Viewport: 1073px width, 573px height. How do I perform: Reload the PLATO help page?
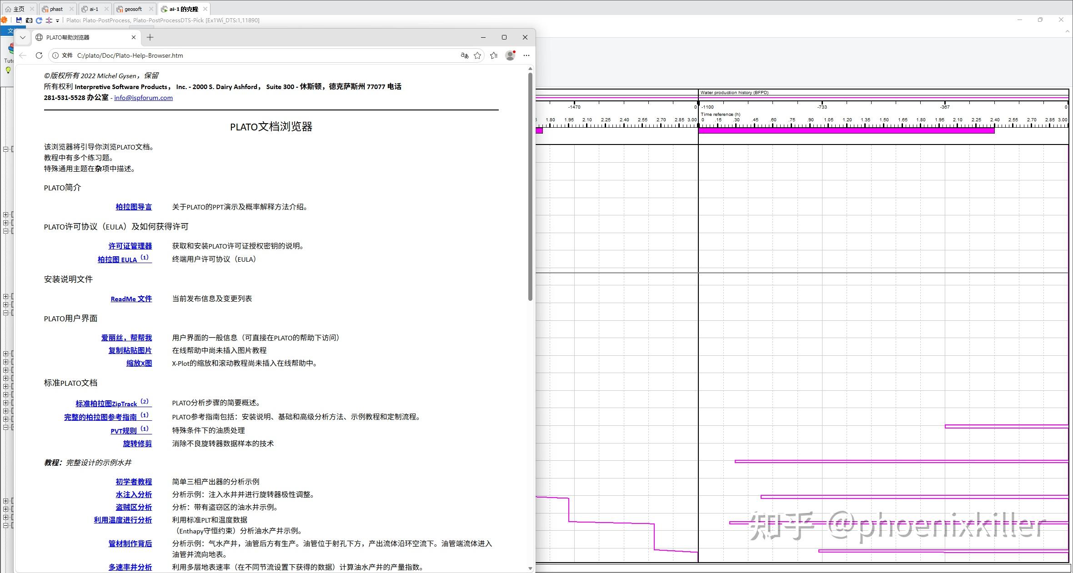coord(39,55)
